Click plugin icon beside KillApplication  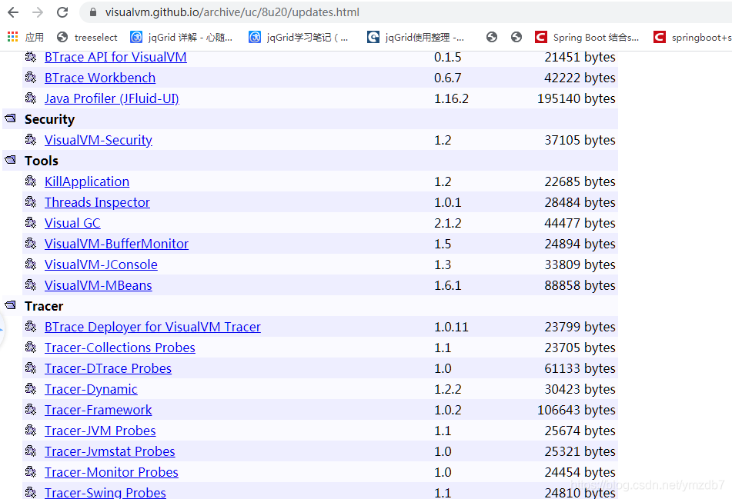(x=31, y=181)
